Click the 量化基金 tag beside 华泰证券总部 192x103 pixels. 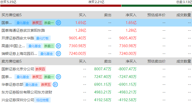(x=32, y=84)
